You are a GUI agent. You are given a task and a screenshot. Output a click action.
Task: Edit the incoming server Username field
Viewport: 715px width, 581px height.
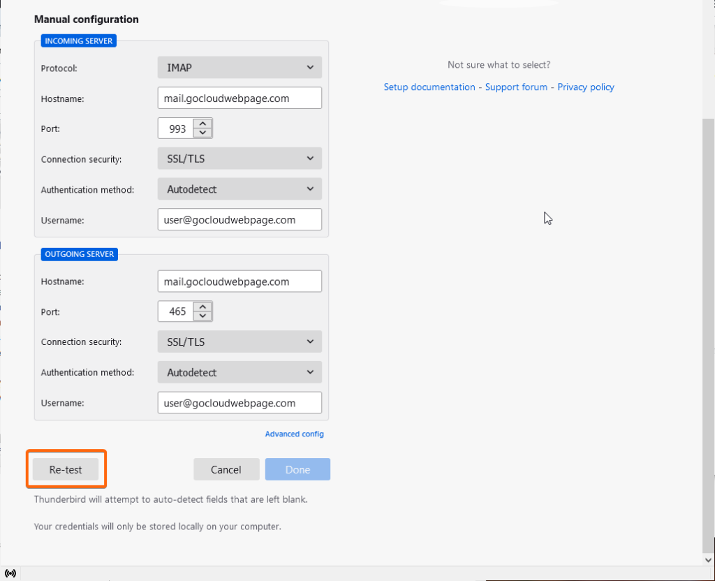pos(239,220)
